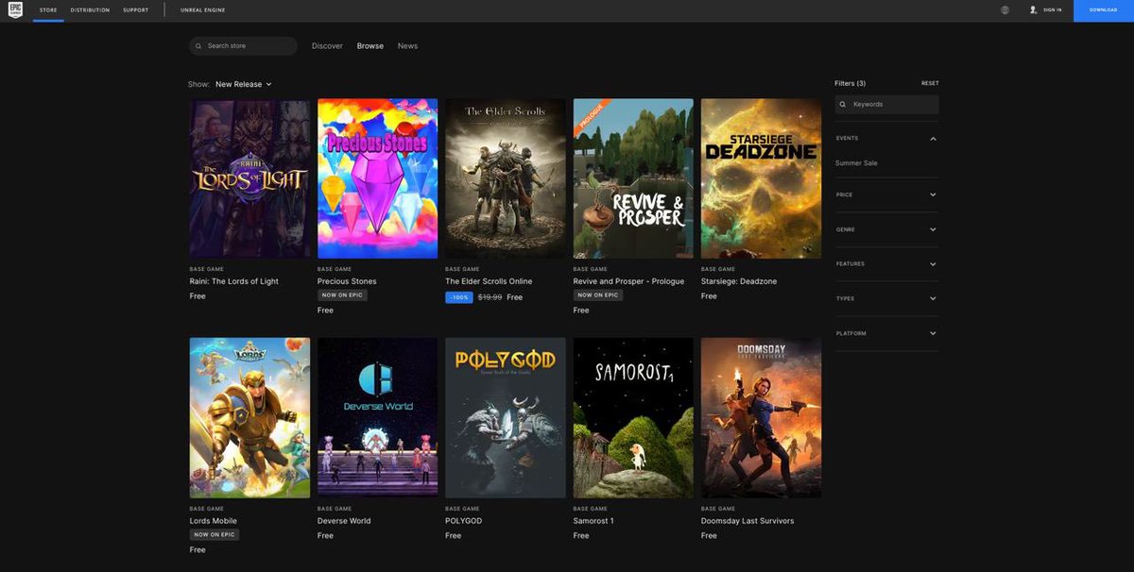Click Now On Epic badge under Precious Stones
1134x572 pixels.
click(x=342, y=295)
